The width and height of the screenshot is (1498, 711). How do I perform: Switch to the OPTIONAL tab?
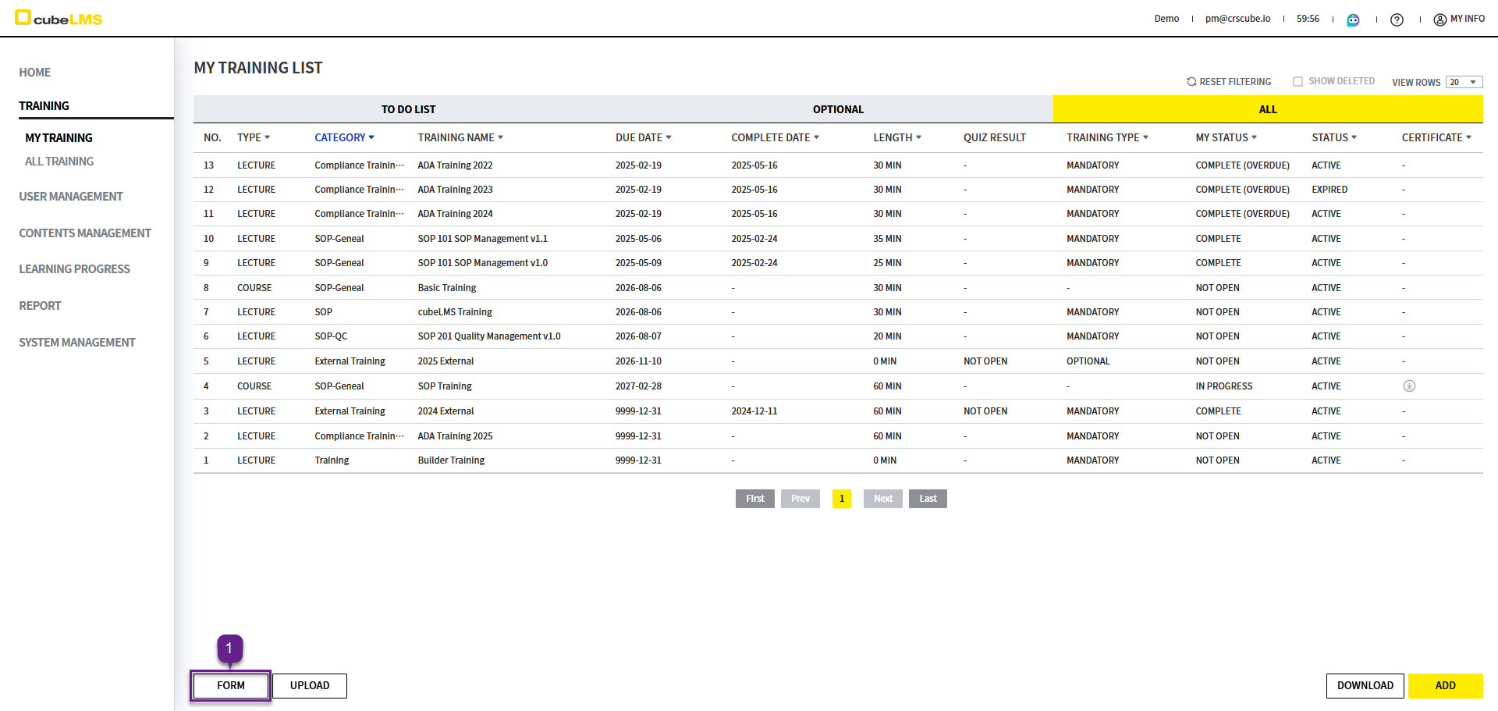(x=838, y=109)
